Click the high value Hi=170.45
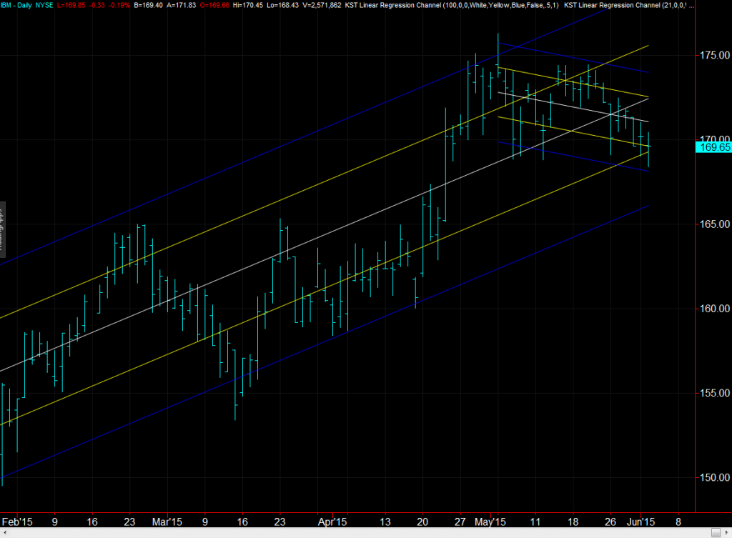Image resolution: width=732 pixels, height=538 pixels. pos(248,5)
